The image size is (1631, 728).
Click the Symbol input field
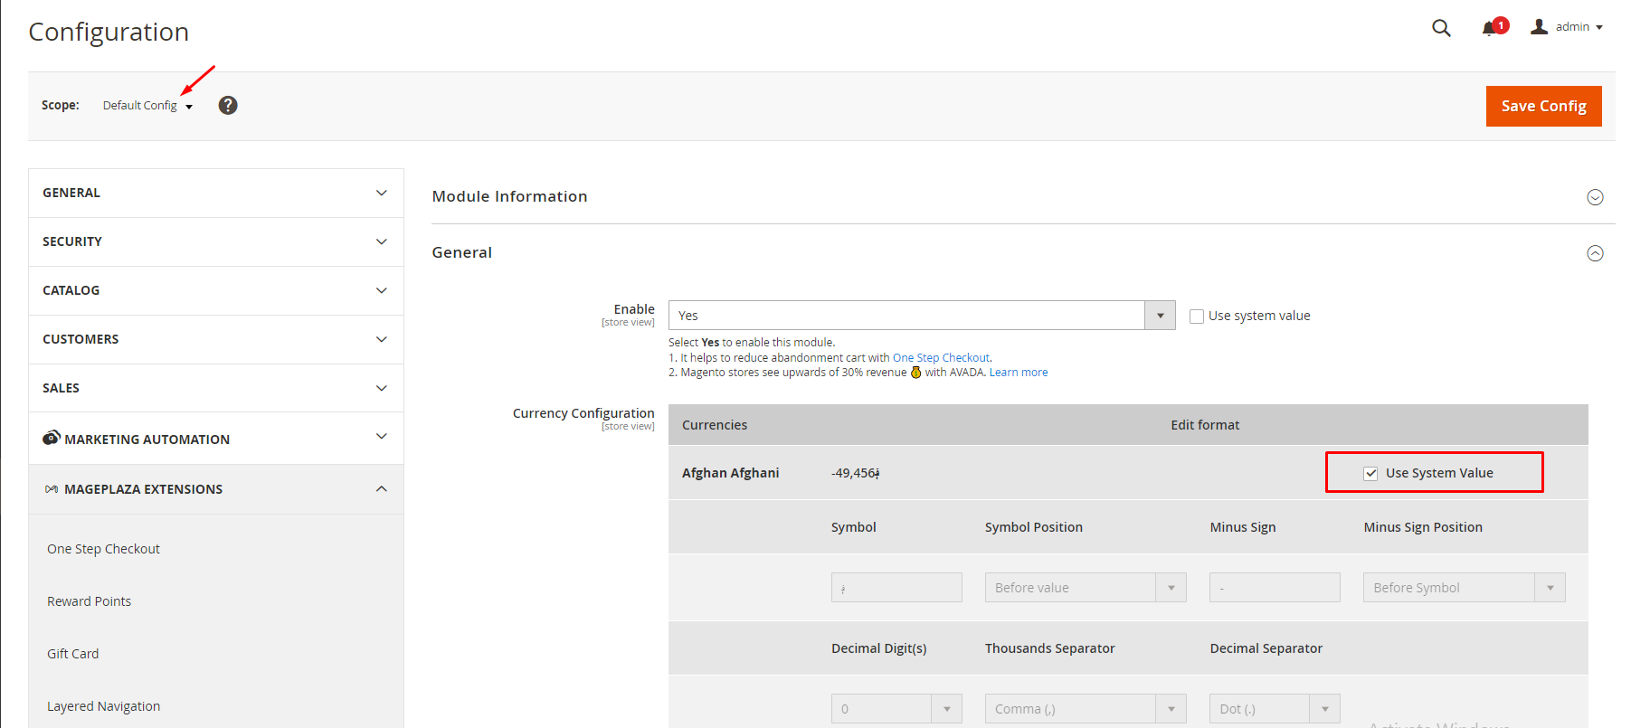896,588
